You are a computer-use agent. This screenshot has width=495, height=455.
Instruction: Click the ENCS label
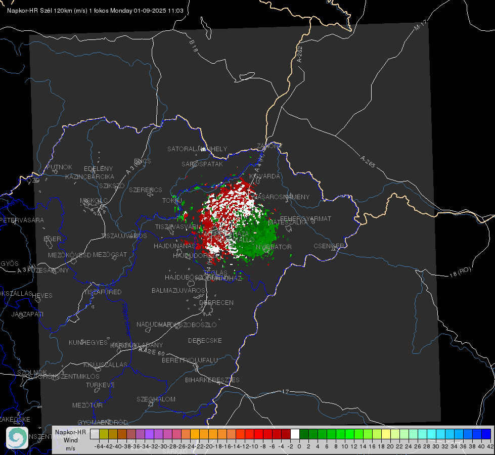[143, 161]
